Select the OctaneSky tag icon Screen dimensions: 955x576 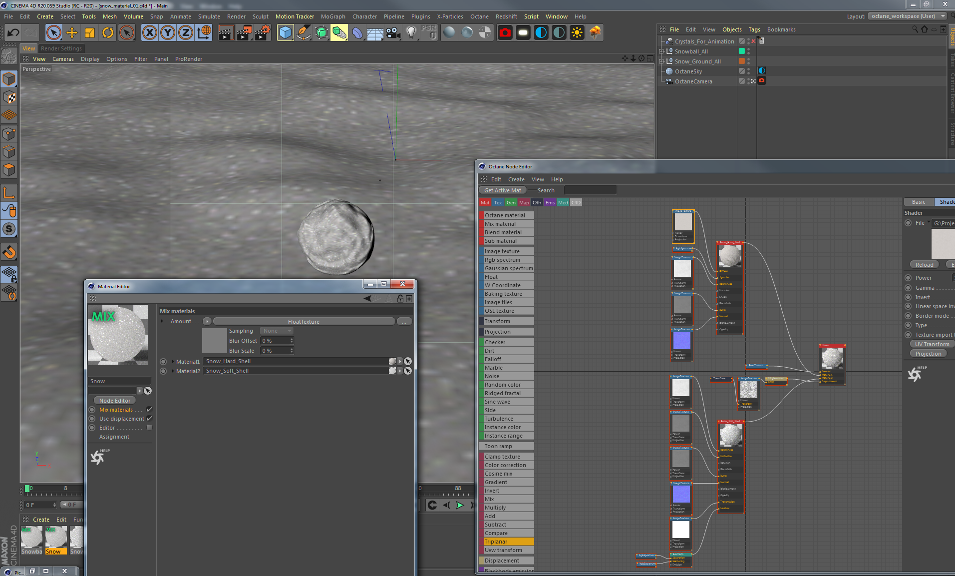point(761,71)
